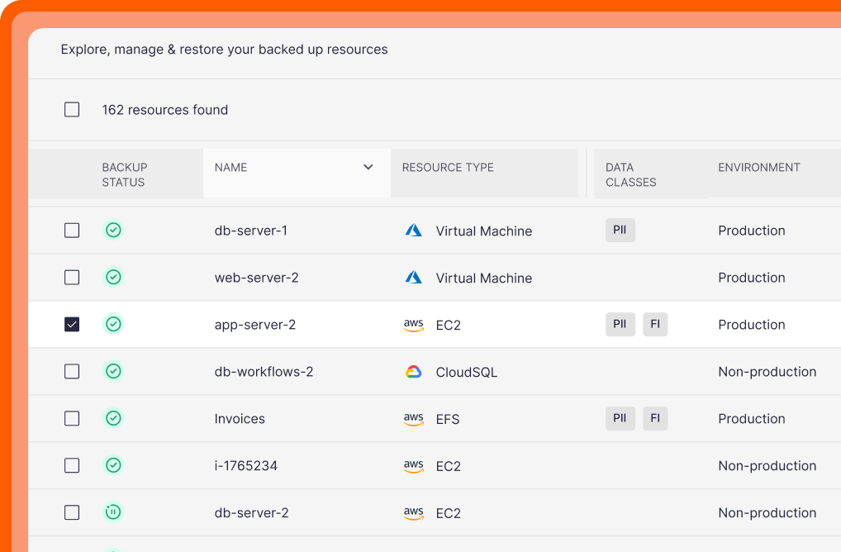
Task: Toggle the select-all resources checkbox
Action: (72, 109)
